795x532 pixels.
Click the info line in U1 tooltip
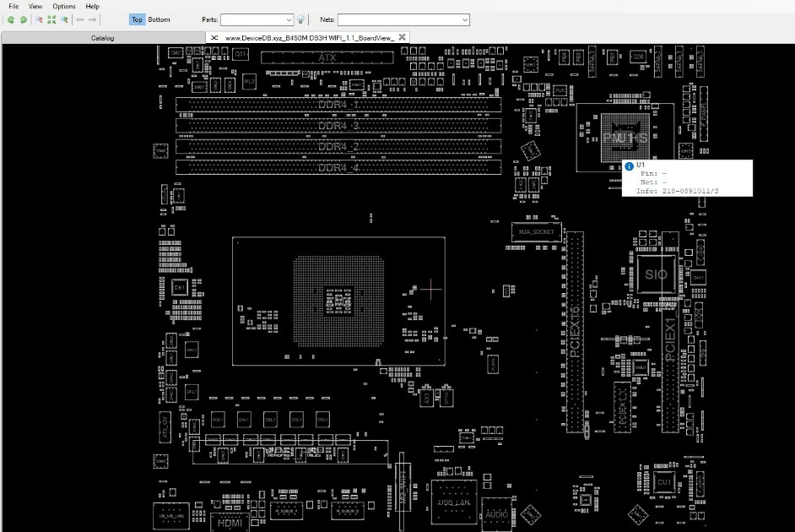coord(678,191)
